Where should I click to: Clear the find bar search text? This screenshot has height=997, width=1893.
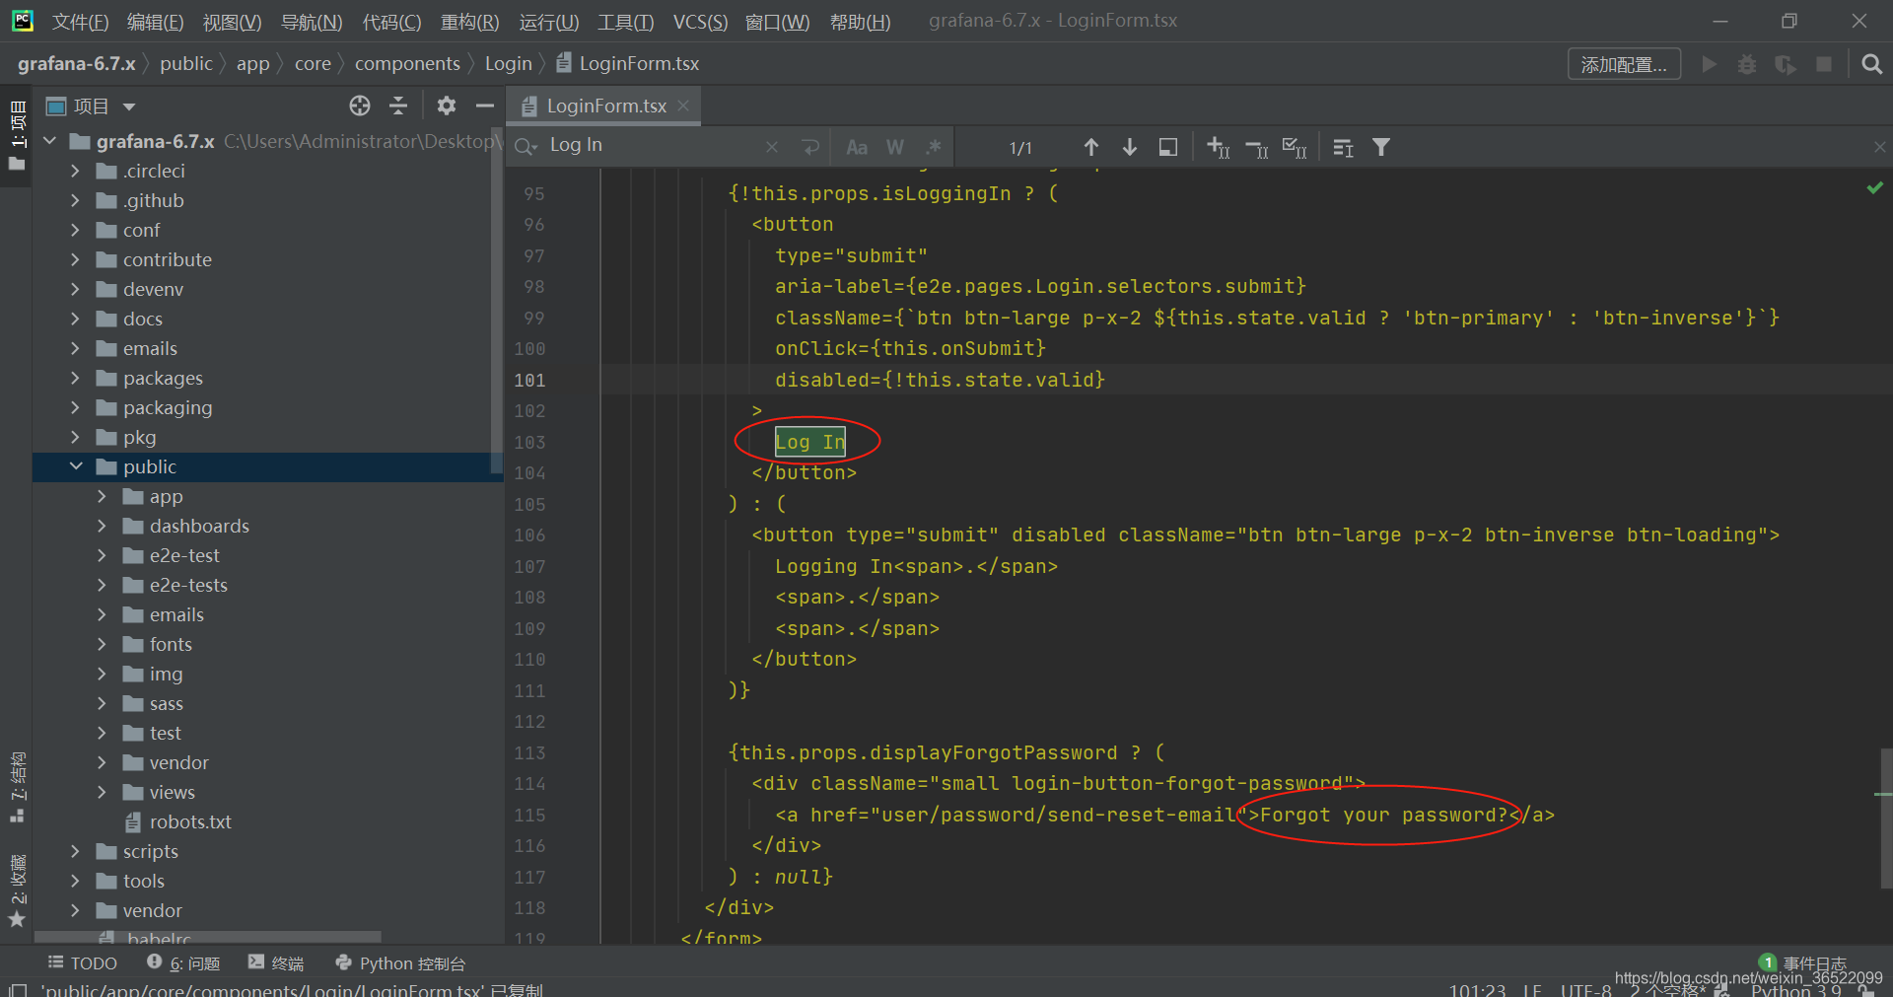tap(772, 147)
